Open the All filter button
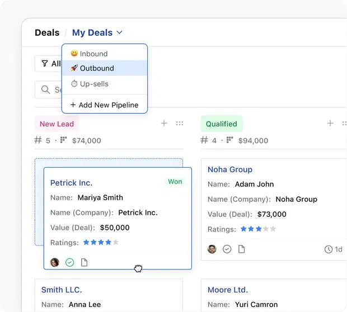Screen dimensions: 347x312 point(48,64)
